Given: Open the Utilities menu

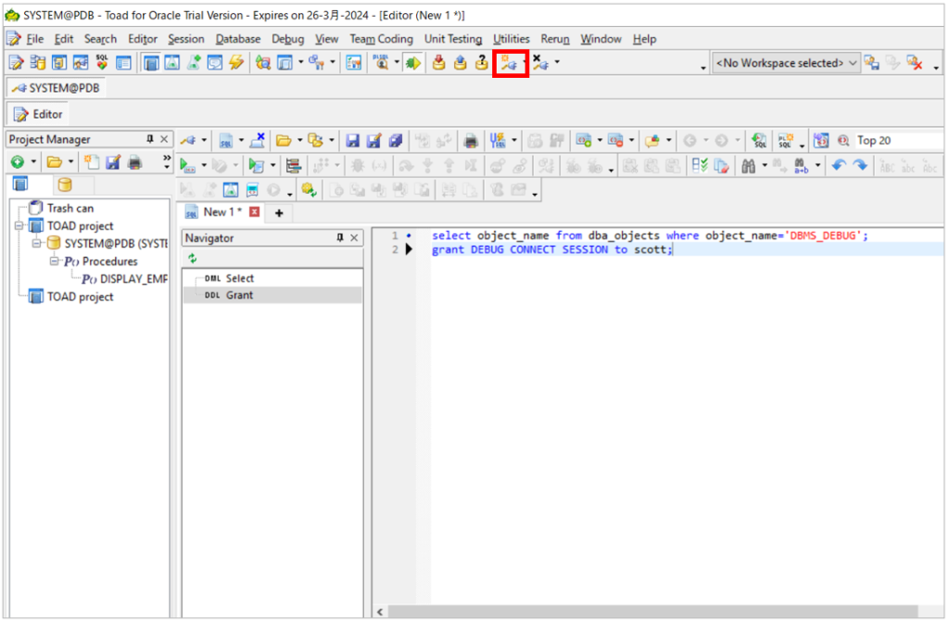Looking at the screenshot, I should [x=511, y=39].
